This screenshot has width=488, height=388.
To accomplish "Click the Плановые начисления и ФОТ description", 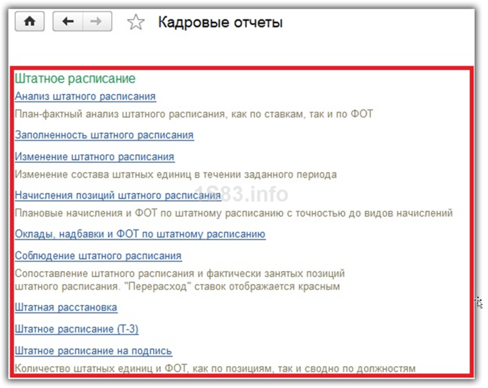I will pos(234,213).
